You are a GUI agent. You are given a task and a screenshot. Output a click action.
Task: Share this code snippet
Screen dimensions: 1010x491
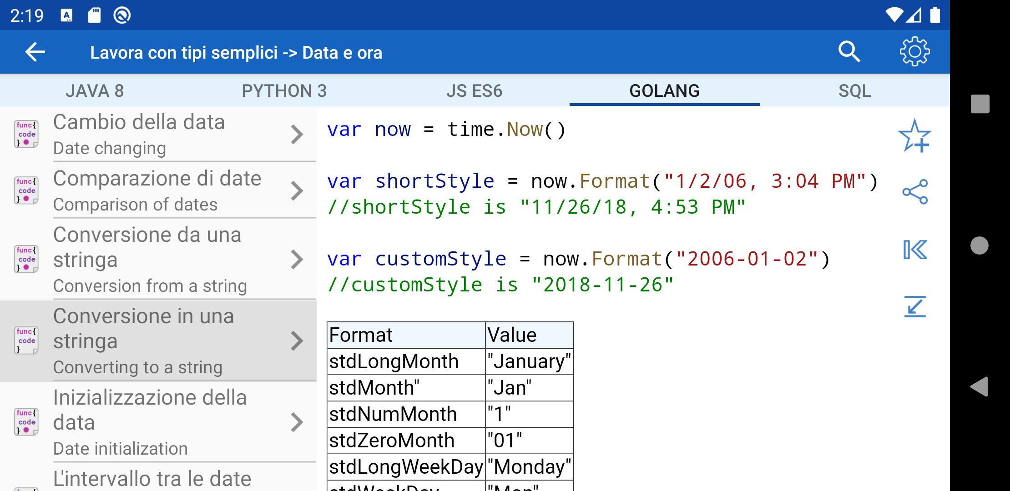914,192
